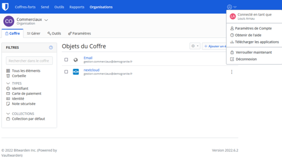Click the lock icon for Verrouiller maintenant

(x=232, y=52)
